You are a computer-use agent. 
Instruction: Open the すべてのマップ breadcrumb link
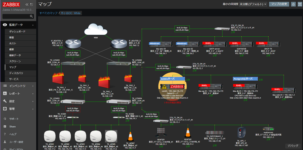pos(48,13)
